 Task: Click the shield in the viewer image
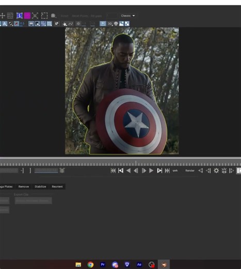(132, 122)
